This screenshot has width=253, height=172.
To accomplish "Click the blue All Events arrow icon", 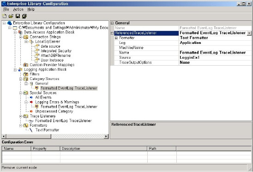I will point(31,98).
